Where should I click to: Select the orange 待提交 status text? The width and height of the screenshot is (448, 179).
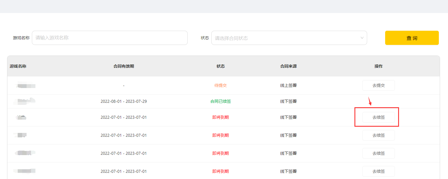tap(220, 85)
